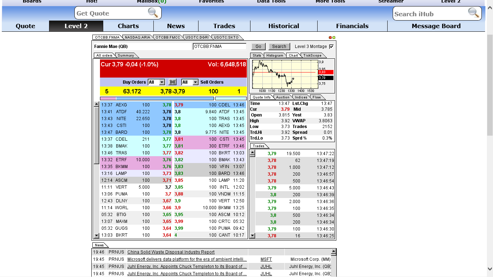The image size is (493, 277).
Task: Click the small green dot above the montage
Action: coord(334,38)
